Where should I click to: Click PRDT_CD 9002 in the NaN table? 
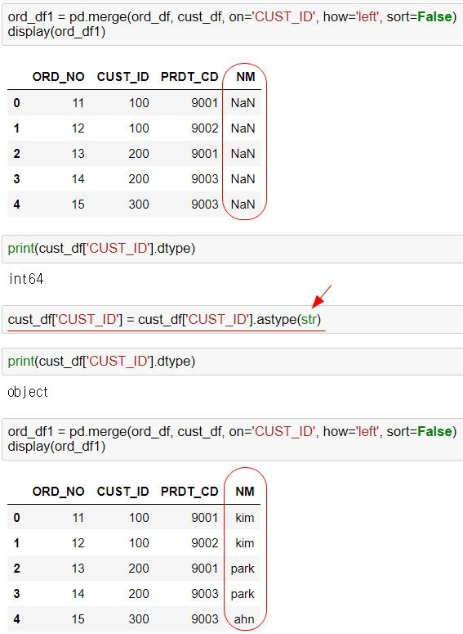pyautogui.click(x=205, y=128)
